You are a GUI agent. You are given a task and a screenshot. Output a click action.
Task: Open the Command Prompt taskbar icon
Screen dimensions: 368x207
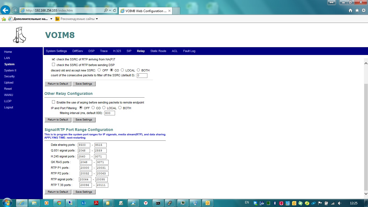coord(158,203)
